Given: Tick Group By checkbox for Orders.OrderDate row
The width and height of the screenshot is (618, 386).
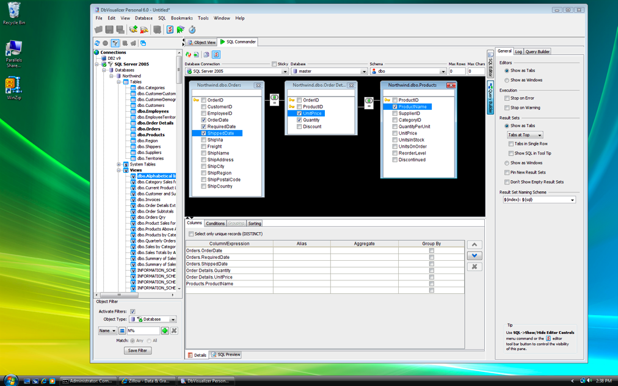Looking at the screenshot, I should click(432, 251).
